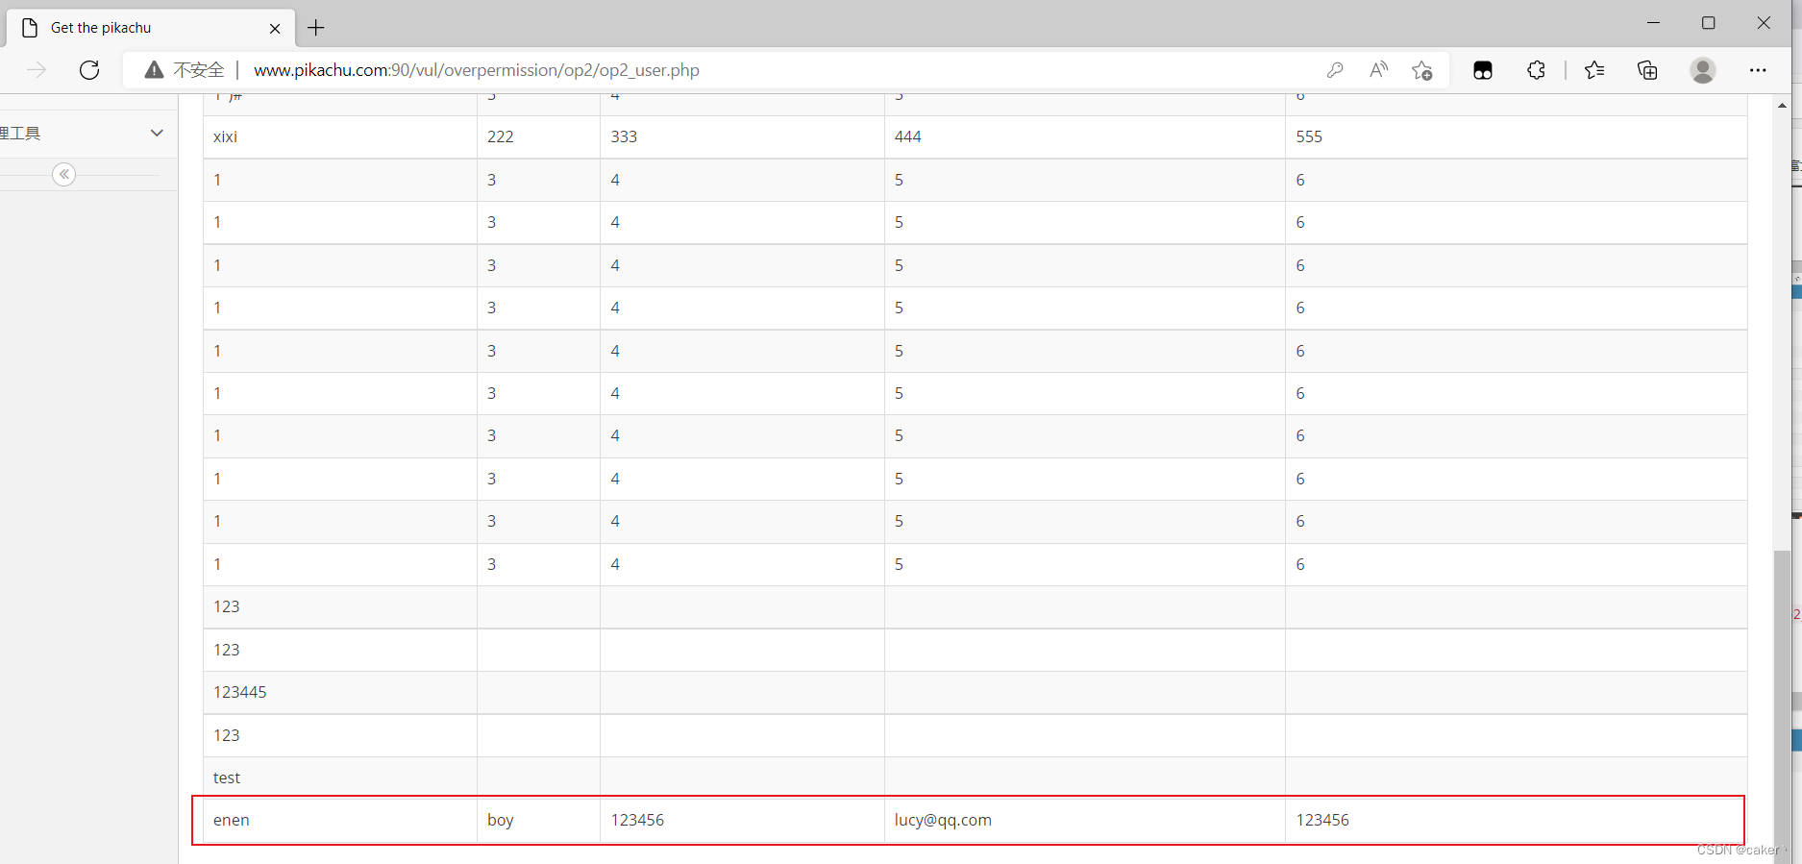The image size is (1802, 864).
Task: Close the Get the pikachu tab
Action: click(x=275, y=29)
